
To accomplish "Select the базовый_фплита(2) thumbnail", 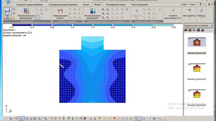I will tap(197, 42).
